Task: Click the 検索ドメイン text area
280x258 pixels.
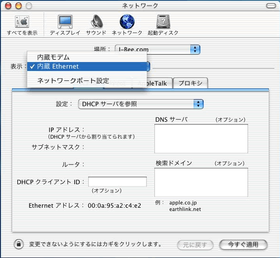Action: (x=201, y=182)
